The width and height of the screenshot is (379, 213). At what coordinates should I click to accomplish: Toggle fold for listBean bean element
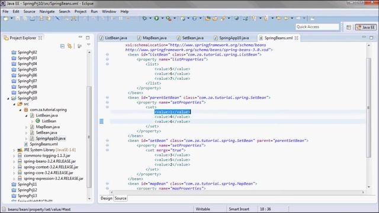[x=107, y=54]
